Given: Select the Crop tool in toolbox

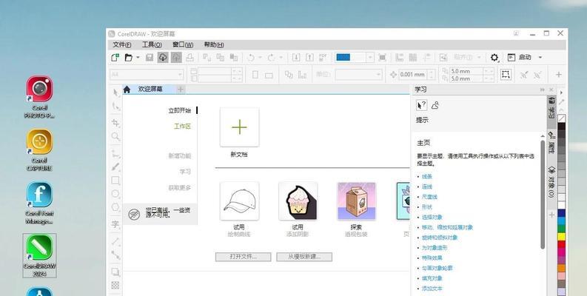Looking at the screenshot, I should pyautogui.click(x=115, y=122).
